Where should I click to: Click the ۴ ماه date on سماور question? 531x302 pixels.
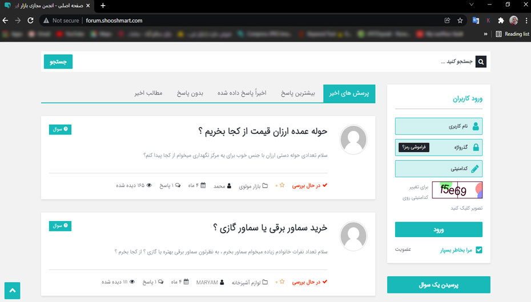tap(180, 283)
